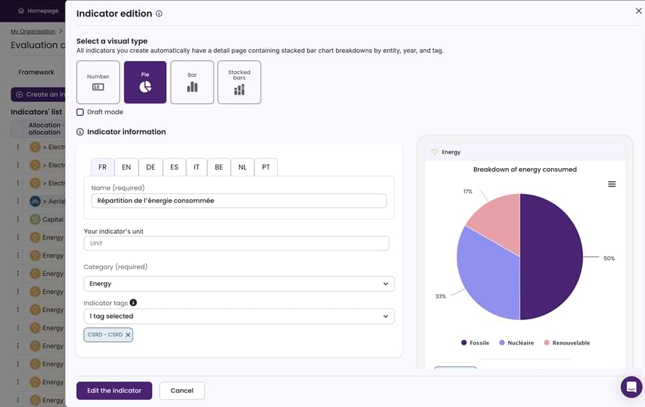
Task: Pick the Stacked bars visual type
Action: [x=239, y=83]
